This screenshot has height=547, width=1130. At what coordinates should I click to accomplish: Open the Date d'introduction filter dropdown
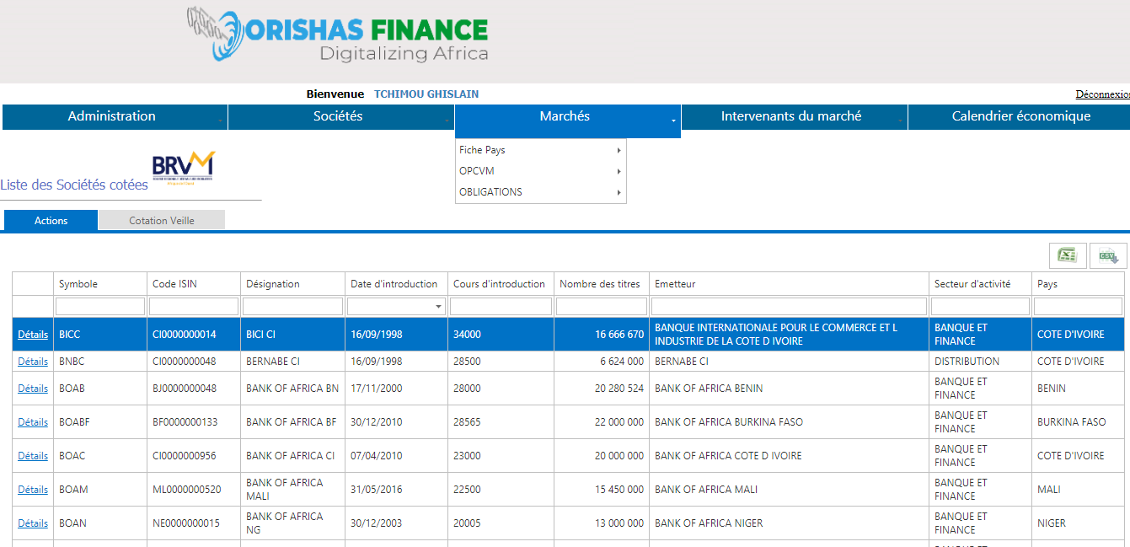point(439,307)
